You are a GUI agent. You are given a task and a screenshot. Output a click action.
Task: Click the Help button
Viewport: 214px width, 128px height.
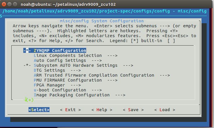(102, 110)
